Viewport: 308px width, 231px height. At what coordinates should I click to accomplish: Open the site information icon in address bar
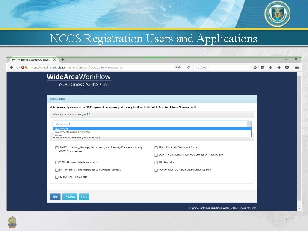(18, 68)
